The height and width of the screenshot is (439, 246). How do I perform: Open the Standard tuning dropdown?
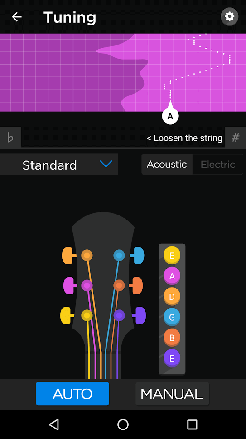[59, 164]
